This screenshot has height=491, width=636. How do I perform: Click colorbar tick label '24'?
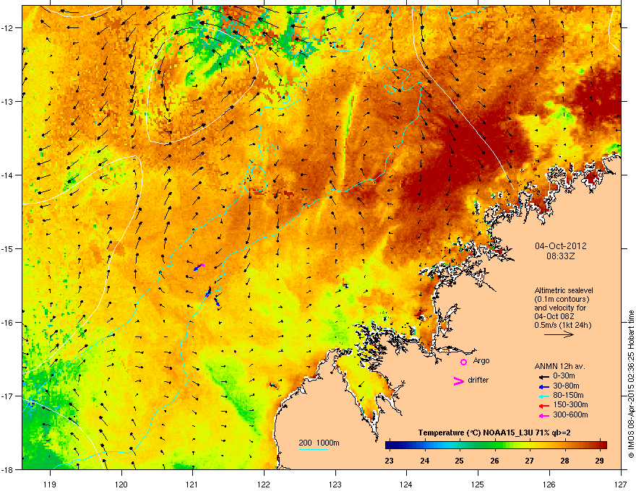coord(424,461)
